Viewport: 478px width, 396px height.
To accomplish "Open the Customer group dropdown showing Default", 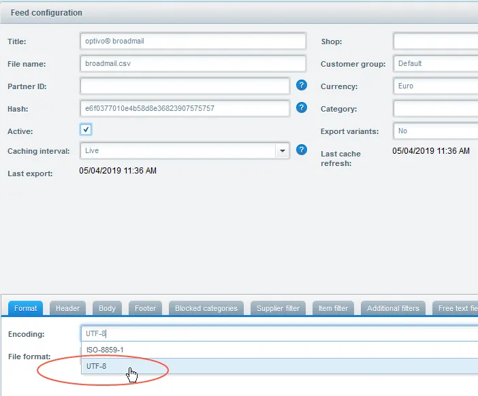I will [x=435, y=64].
